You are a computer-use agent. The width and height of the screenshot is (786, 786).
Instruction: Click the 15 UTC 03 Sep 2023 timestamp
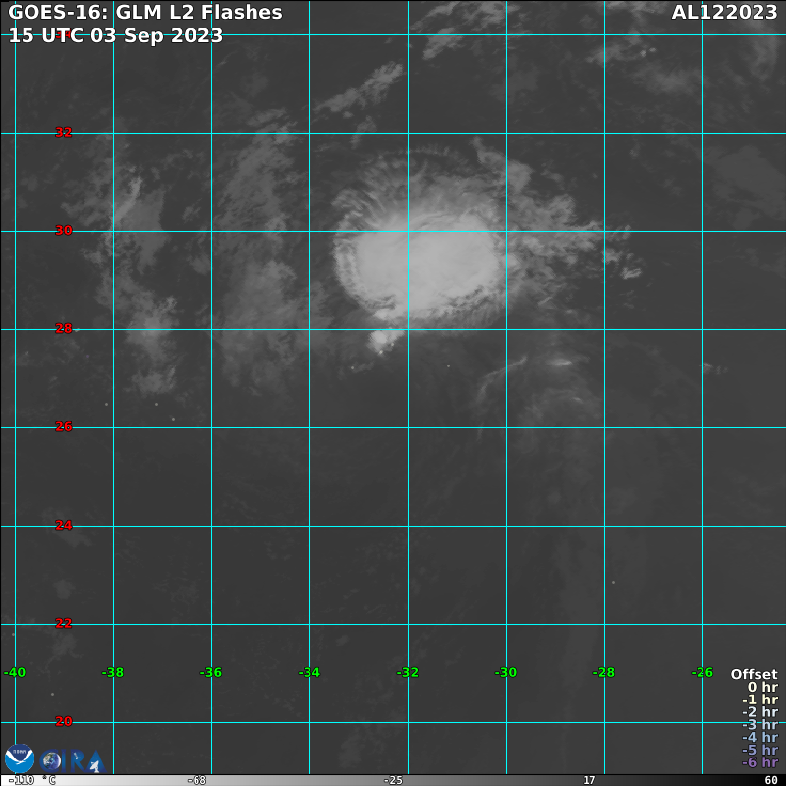click(116, 36)
